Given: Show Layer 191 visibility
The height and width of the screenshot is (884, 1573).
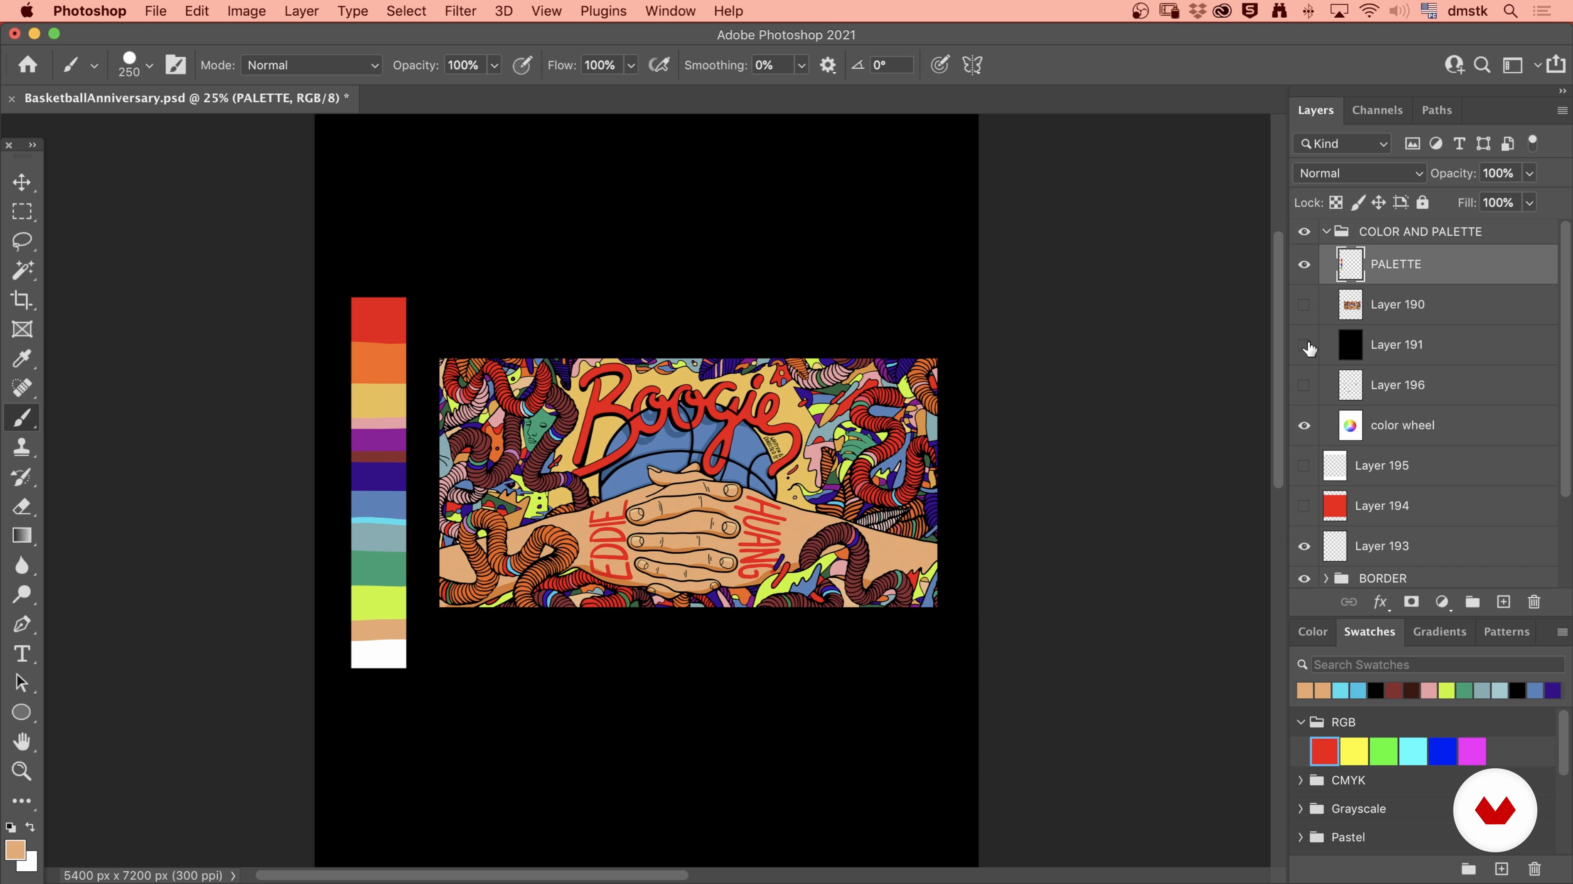Looking at the screenshot, I should click(x=1304, y=345).
